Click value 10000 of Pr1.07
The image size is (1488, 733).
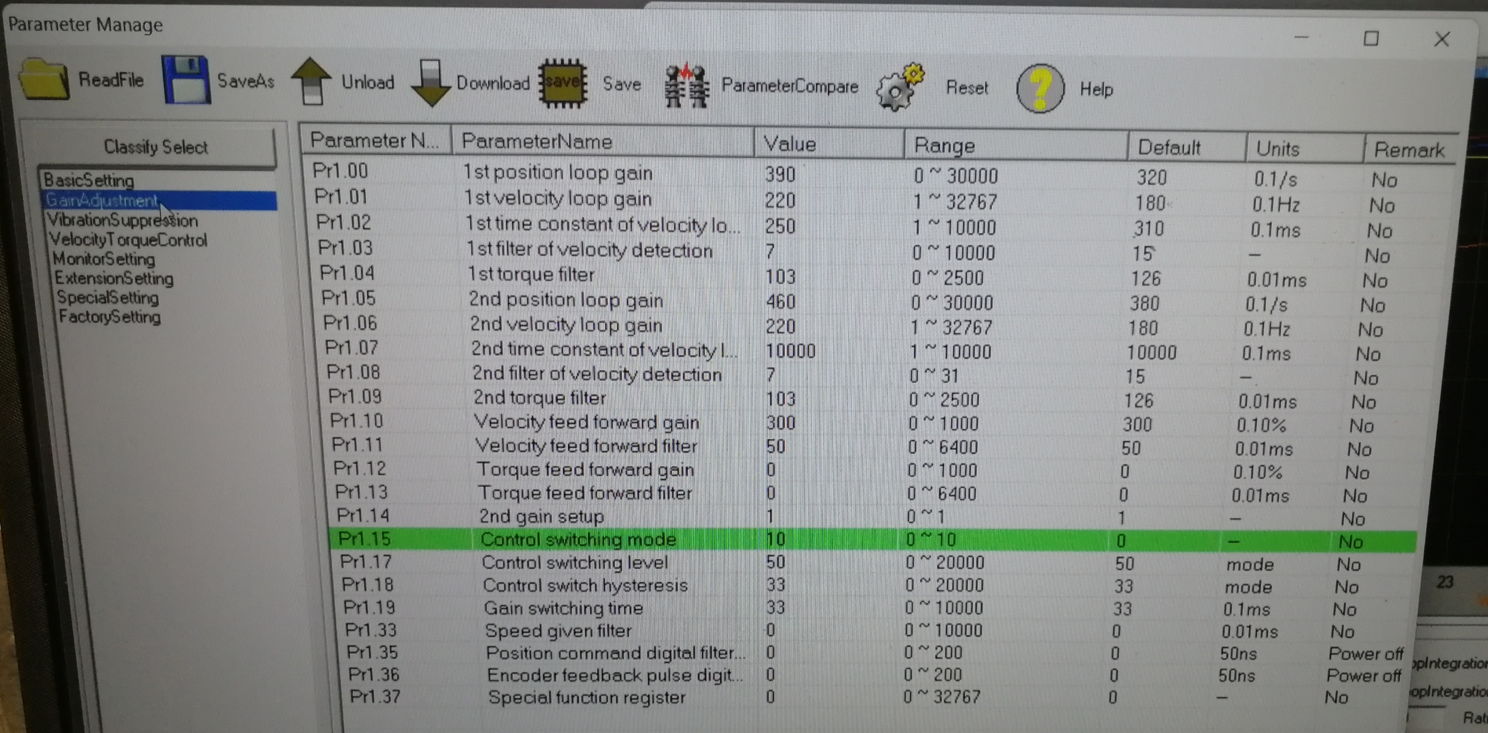coord(790,351)
